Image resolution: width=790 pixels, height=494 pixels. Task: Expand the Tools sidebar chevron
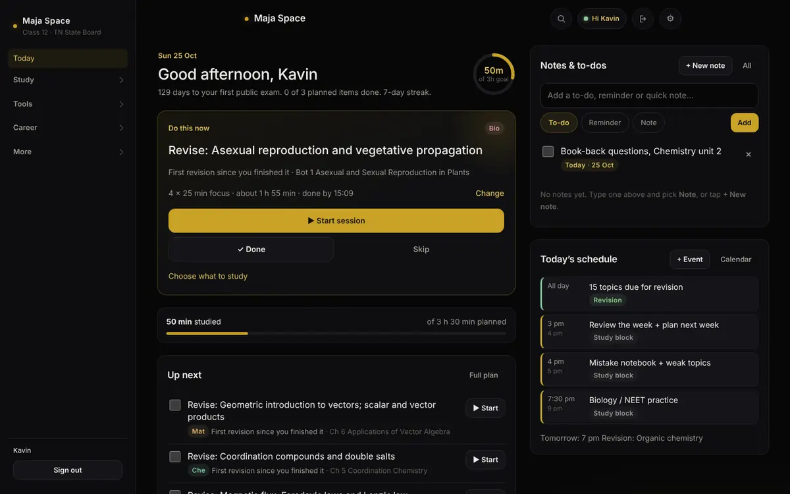point(121,104)
